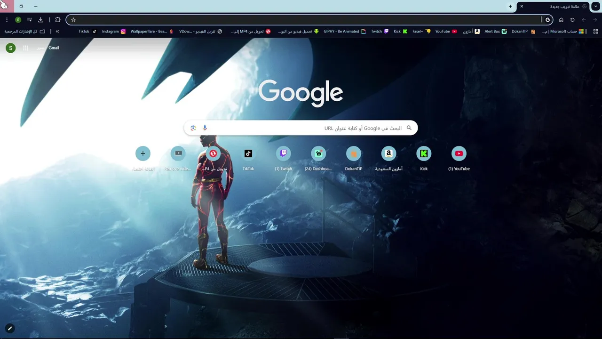Open the Instagram bookmark
This screenshot has width=602, height=339.
point(114,32)
